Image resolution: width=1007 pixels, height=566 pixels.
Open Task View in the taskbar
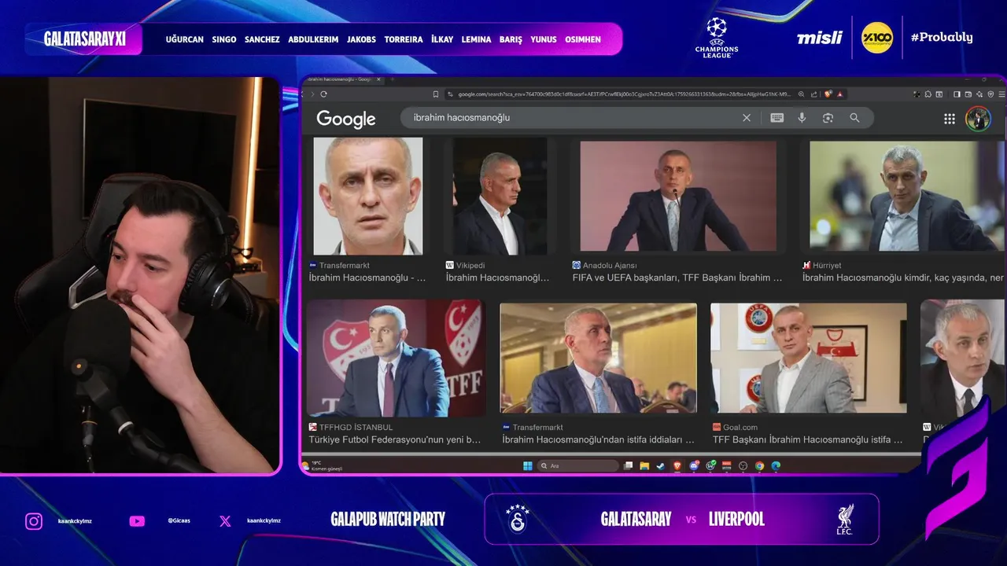(628, 465)
